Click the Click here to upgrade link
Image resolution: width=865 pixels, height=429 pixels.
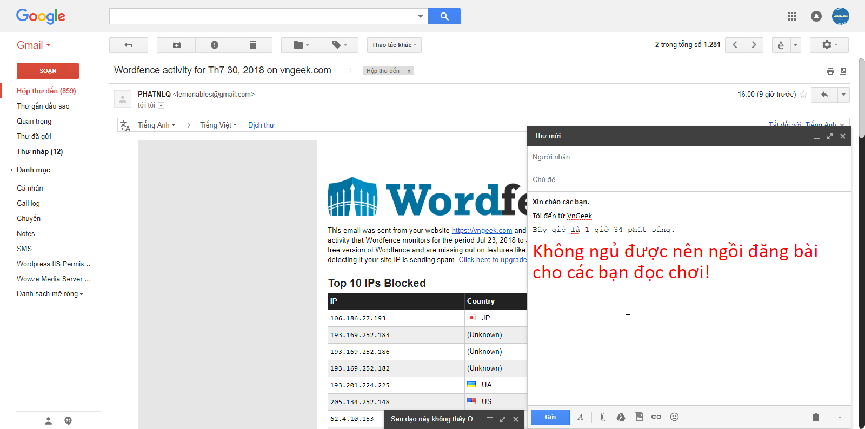tap(493, 259)
